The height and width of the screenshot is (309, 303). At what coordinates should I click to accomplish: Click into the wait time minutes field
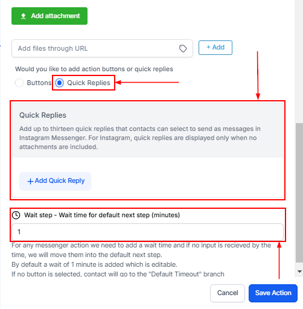click(x=148, y=232)
